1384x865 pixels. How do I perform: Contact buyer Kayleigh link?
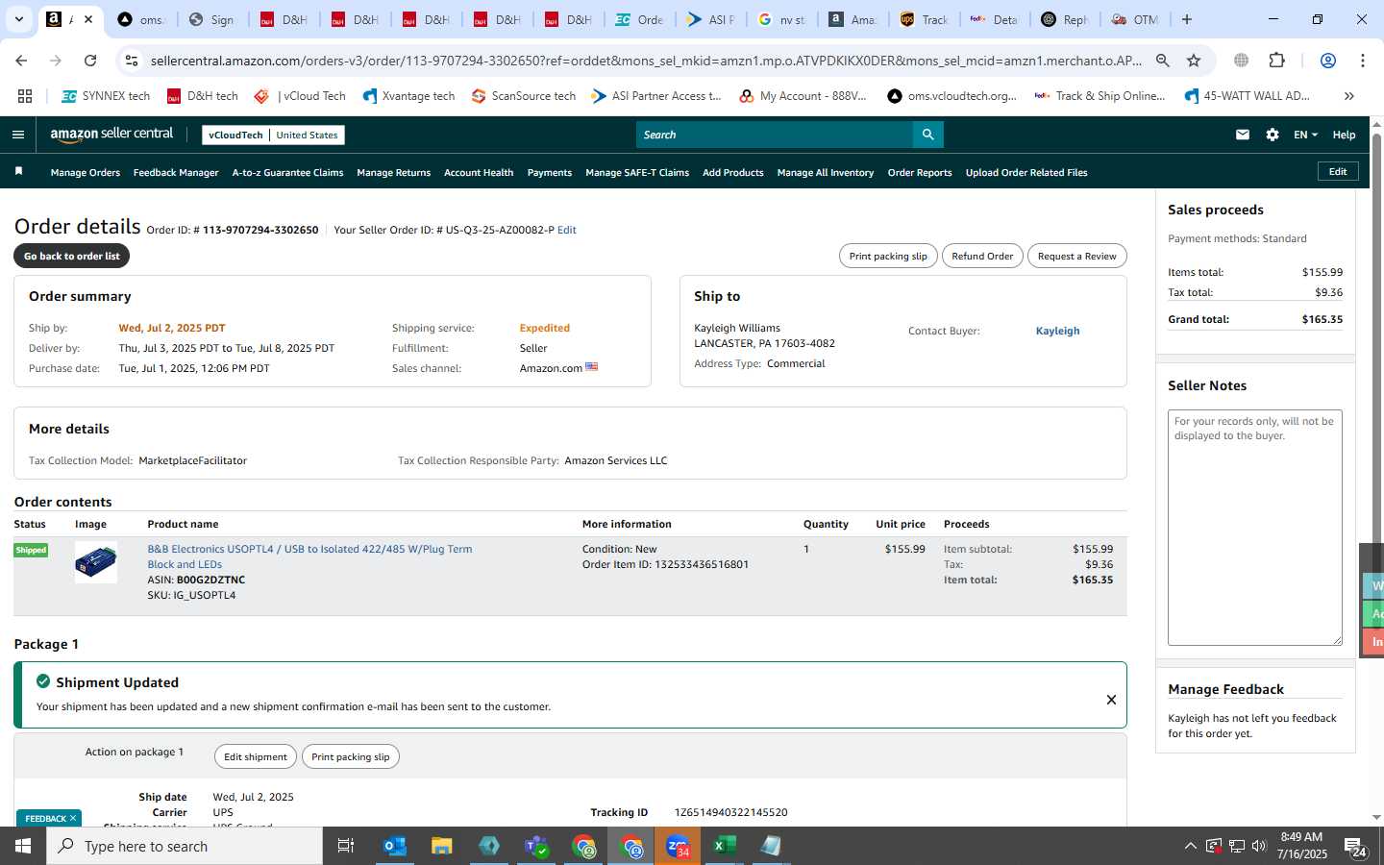point(1057,331)
